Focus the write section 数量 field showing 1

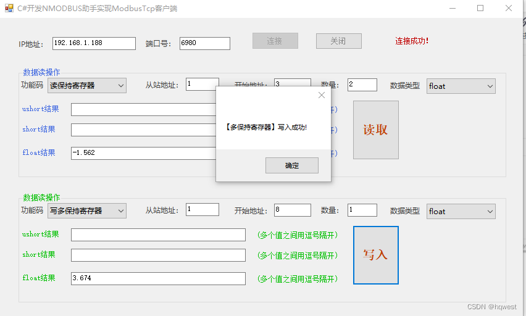coord(362,210)
